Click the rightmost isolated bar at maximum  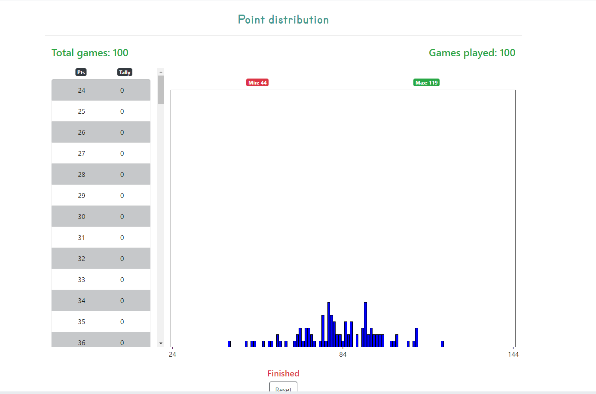tap(442, 344)
